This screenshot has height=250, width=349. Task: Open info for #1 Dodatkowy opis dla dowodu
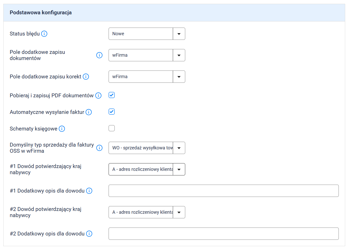89,191
